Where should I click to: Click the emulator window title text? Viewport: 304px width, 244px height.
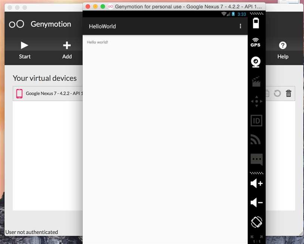(x=188, y=7)
